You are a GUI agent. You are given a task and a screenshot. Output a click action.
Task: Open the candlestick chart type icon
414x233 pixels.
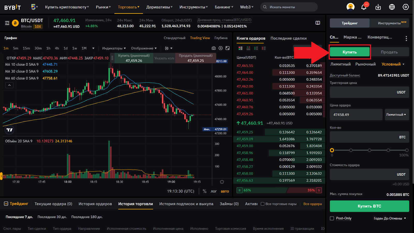pyautogui.click(x=167, y=48)
